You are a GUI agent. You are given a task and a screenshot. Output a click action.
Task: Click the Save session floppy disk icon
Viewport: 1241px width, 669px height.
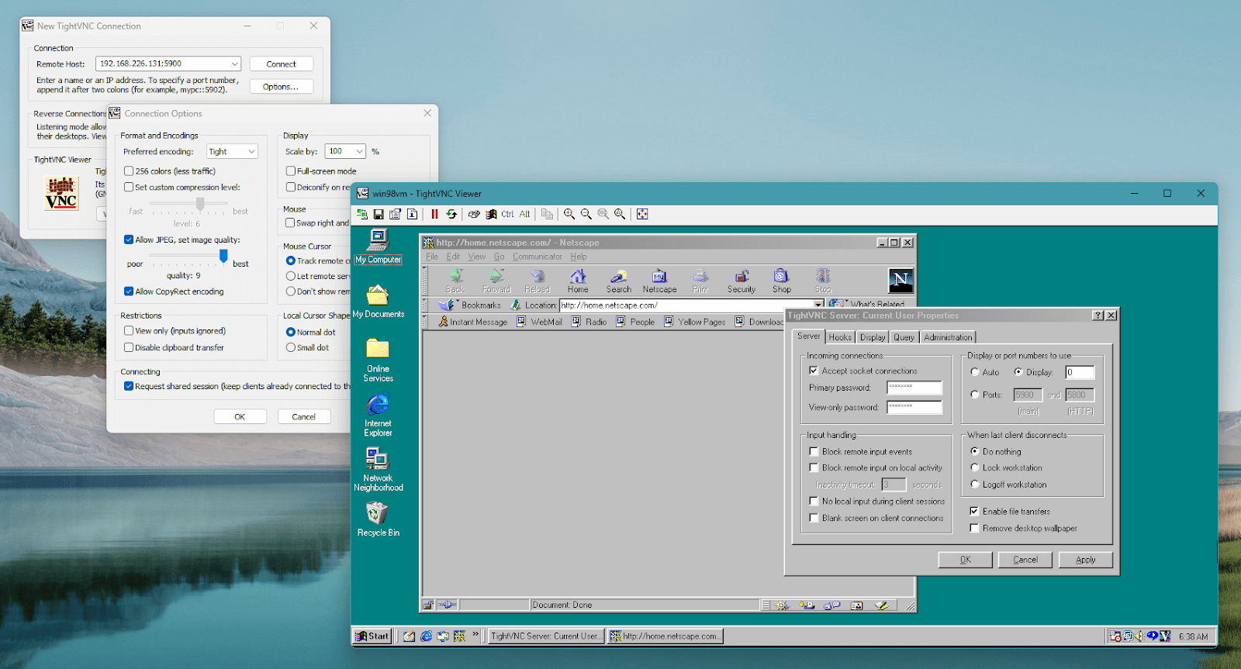click(x=379, y=214)
